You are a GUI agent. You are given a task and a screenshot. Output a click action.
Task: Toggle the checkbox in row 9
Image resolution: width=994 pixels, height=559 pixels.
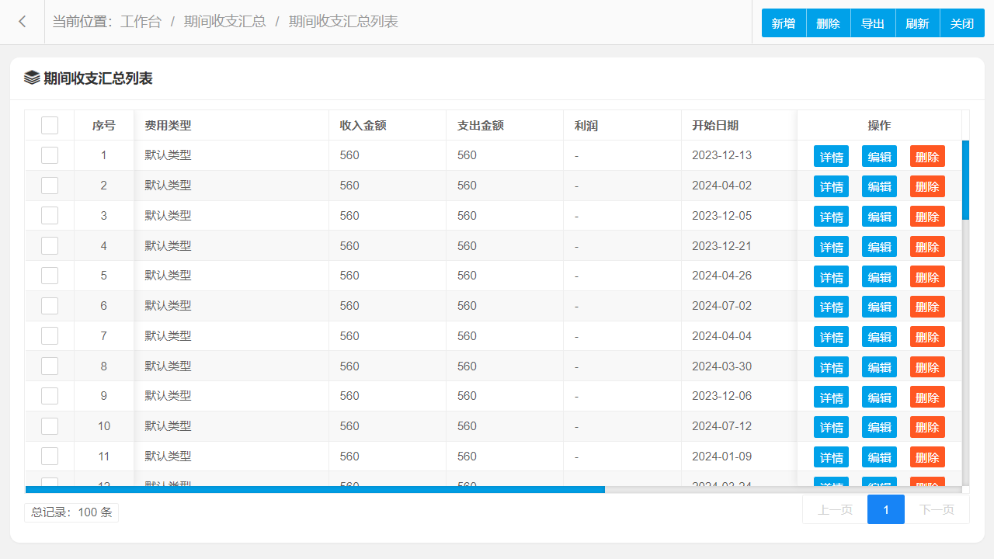pos(50,396)
